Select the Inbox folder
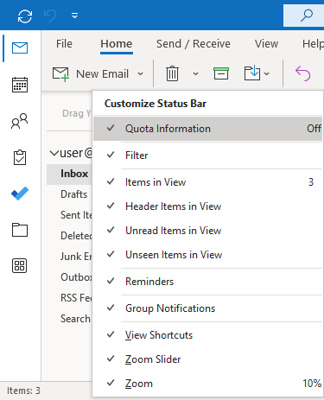This screenshot has width=324, height=400. [x=69, y=174]
